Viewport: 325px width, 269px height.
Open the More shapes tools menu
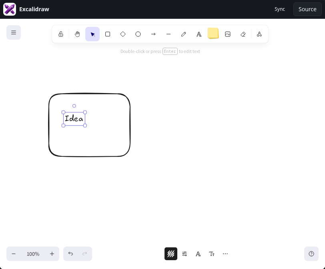[x=259, y=34]
